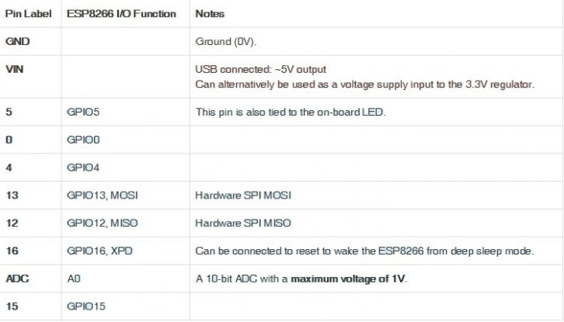The image size is (564, 322).
Task: Click the "Pin Label" column header
Action: coord(26,14)
